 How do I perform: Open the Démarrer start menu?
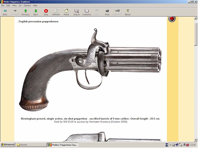pyautogui.click(x=8, y=145)
